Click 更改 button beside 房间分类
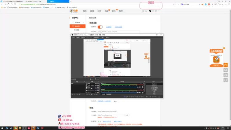This screenshot has width=231, height=130. 115,101
